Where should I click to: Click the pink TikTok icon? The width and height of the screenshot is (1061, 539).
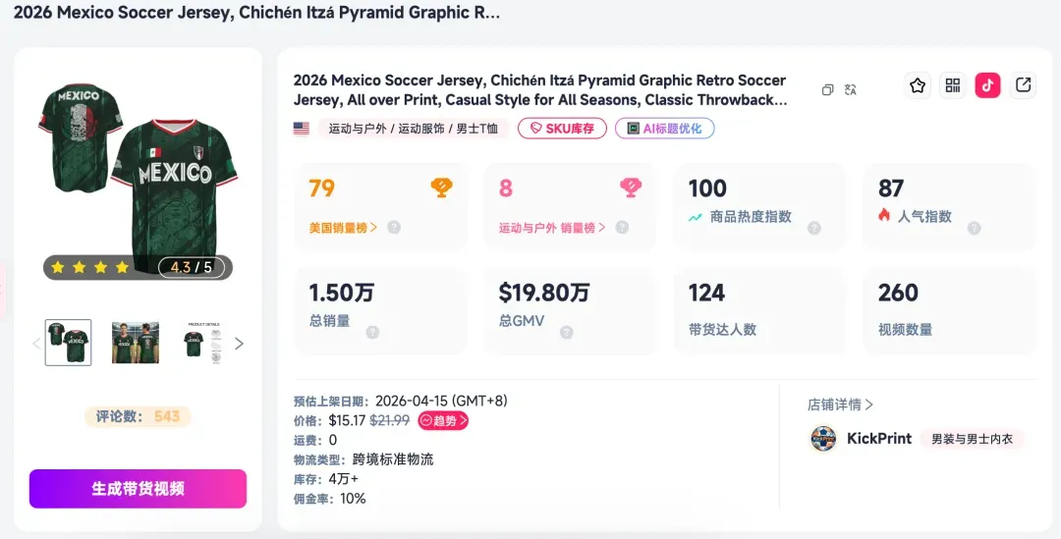pos(988,85)
